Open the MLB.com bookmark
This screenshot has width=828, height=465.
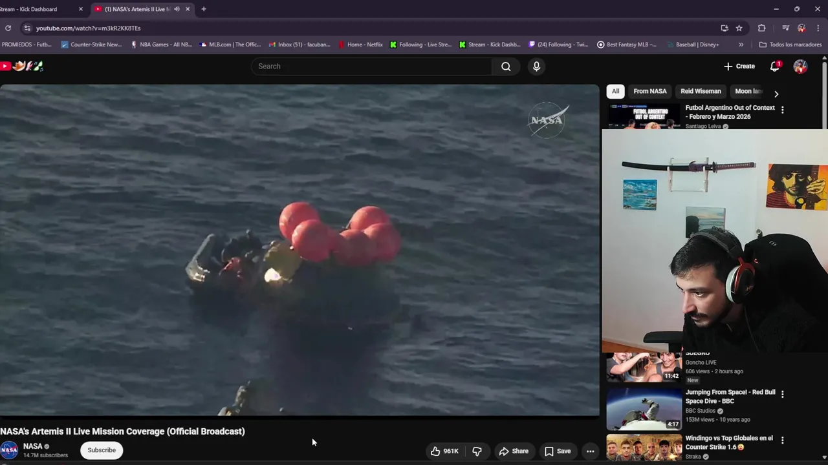[230, 45]
